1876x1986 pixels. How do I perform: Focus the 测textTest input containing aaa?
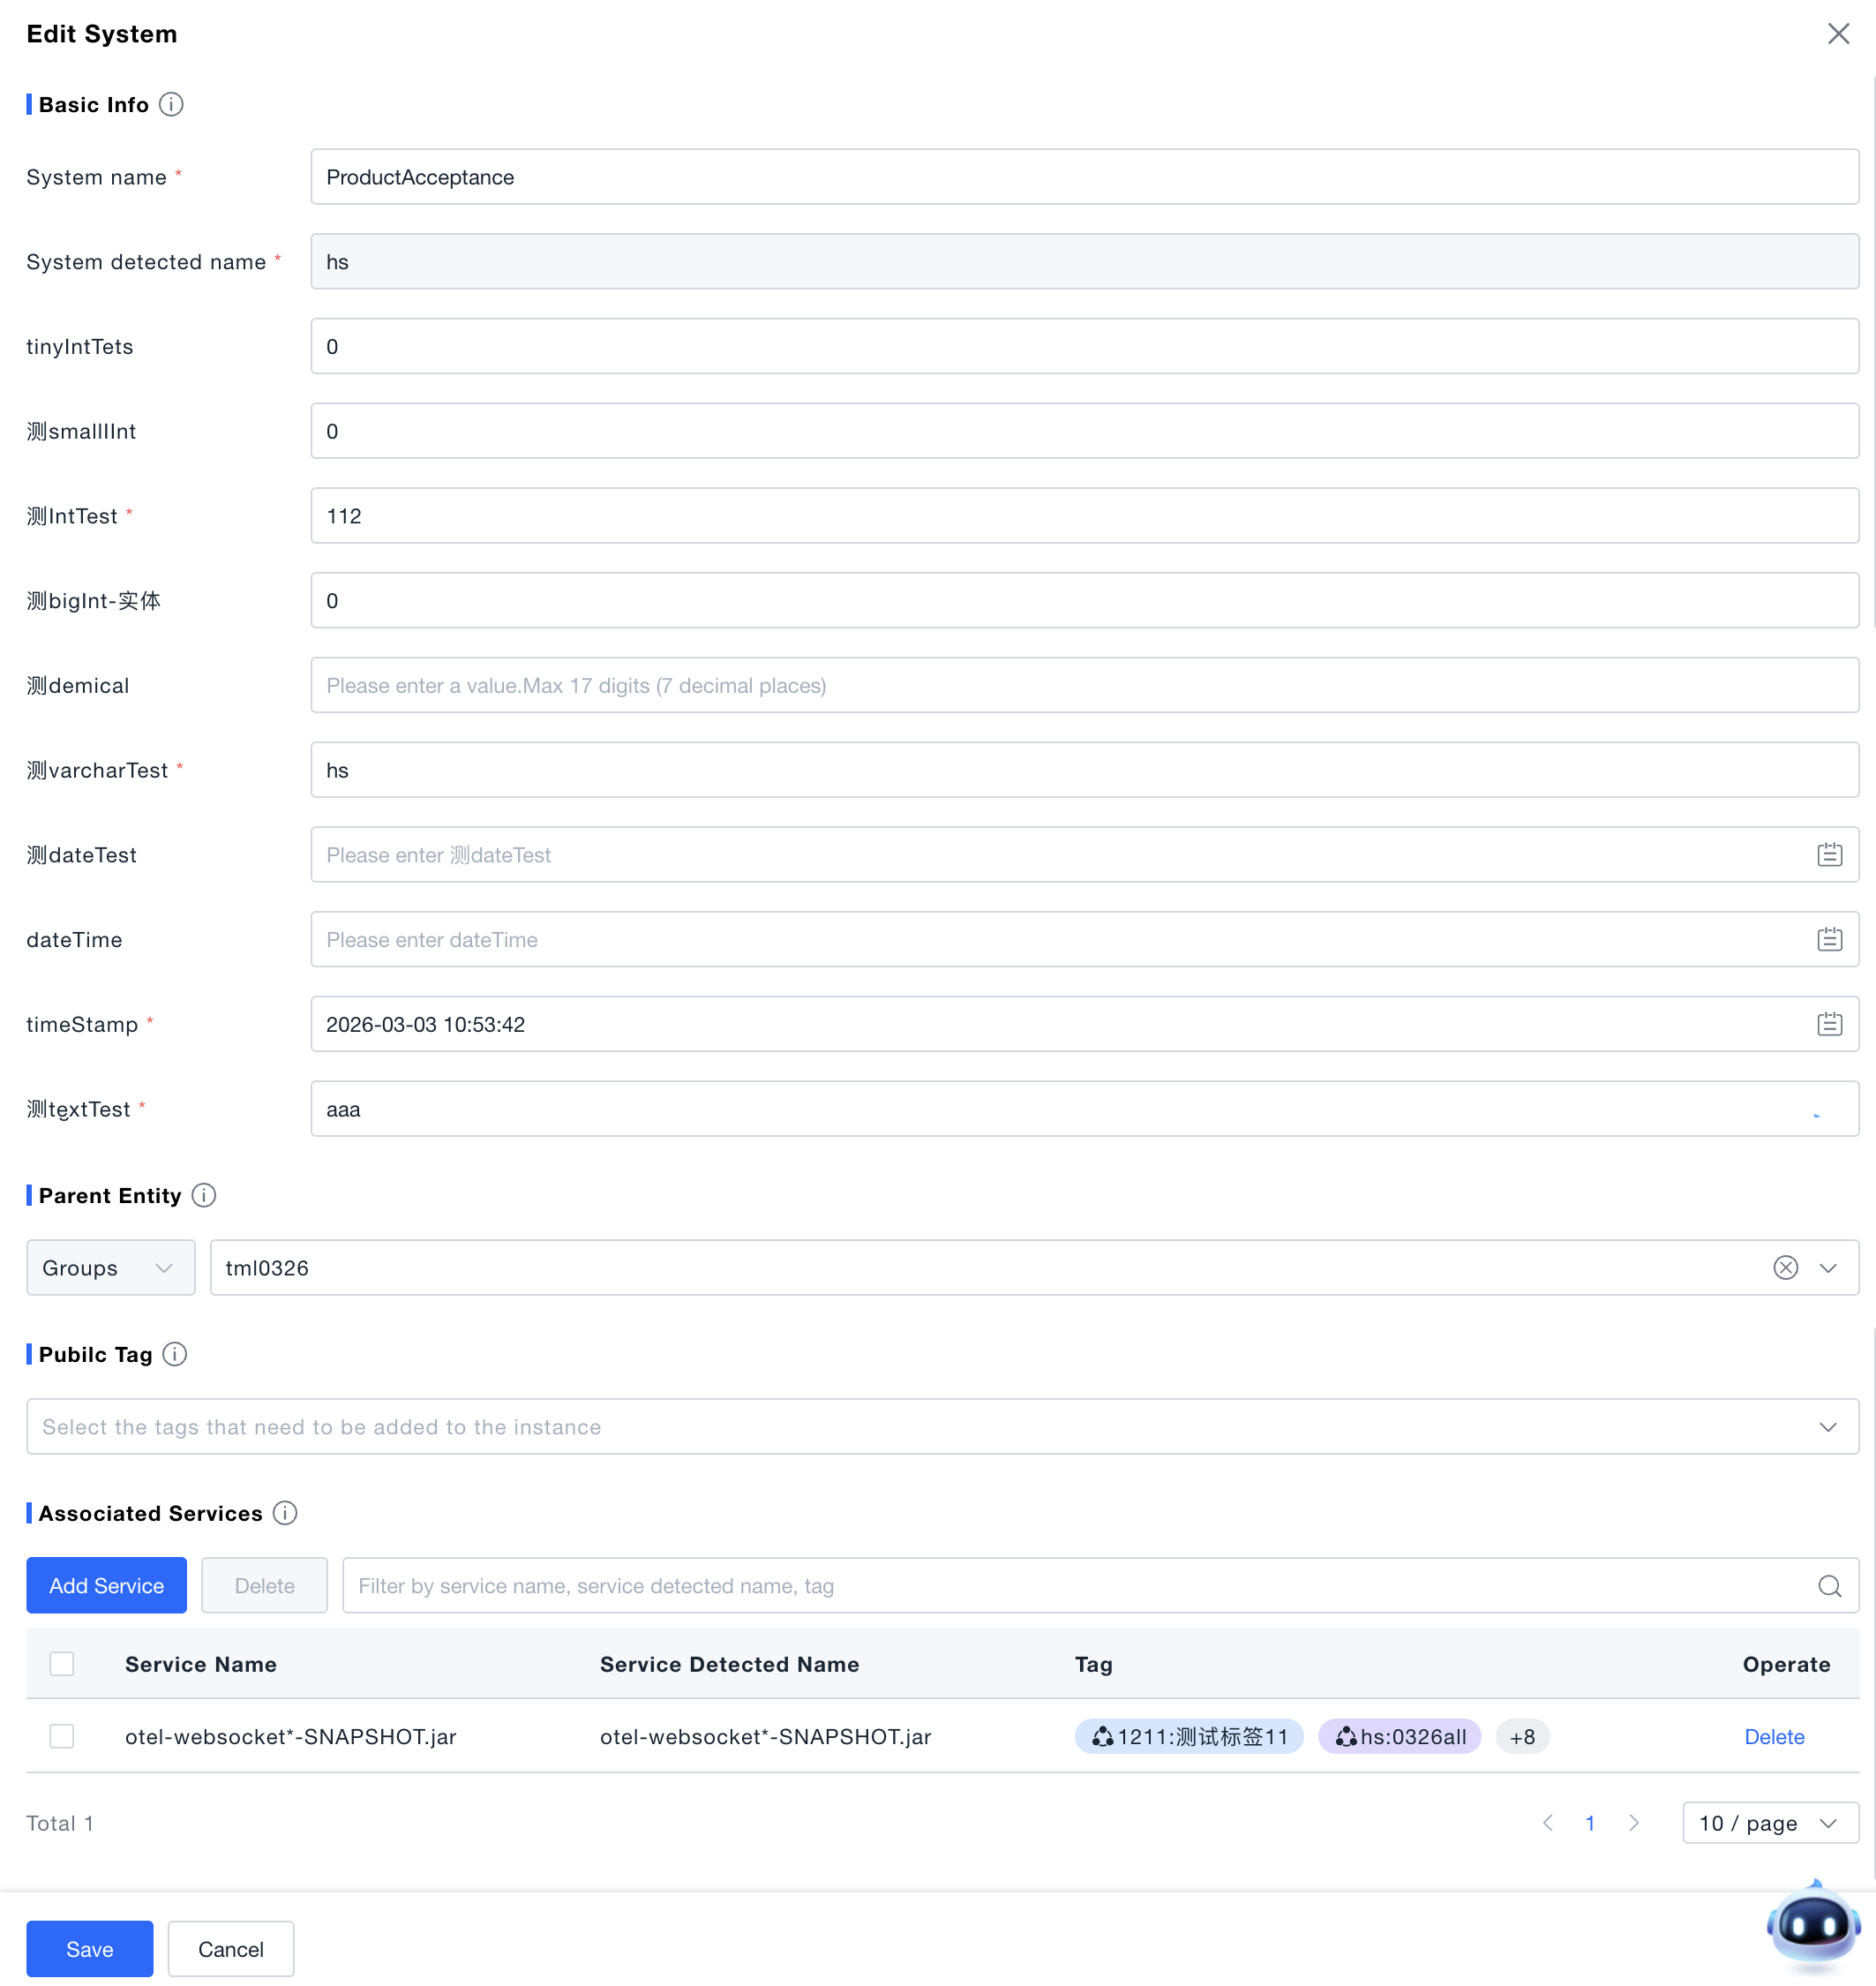[x=1084, y=1109]
